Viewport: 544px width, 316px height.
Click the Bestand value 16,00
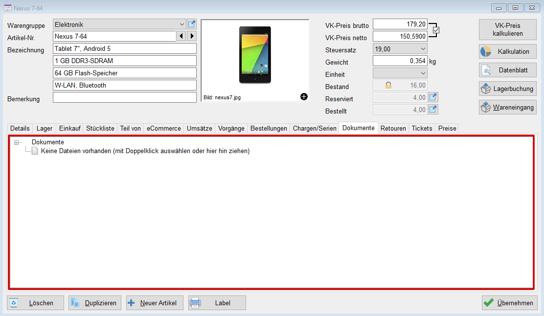point(418,85)
